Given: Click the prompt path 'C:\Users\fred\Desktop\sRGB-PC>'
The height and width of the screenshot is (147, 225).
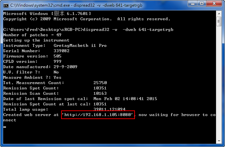Looking at the screenshot, I should [43, 30].
